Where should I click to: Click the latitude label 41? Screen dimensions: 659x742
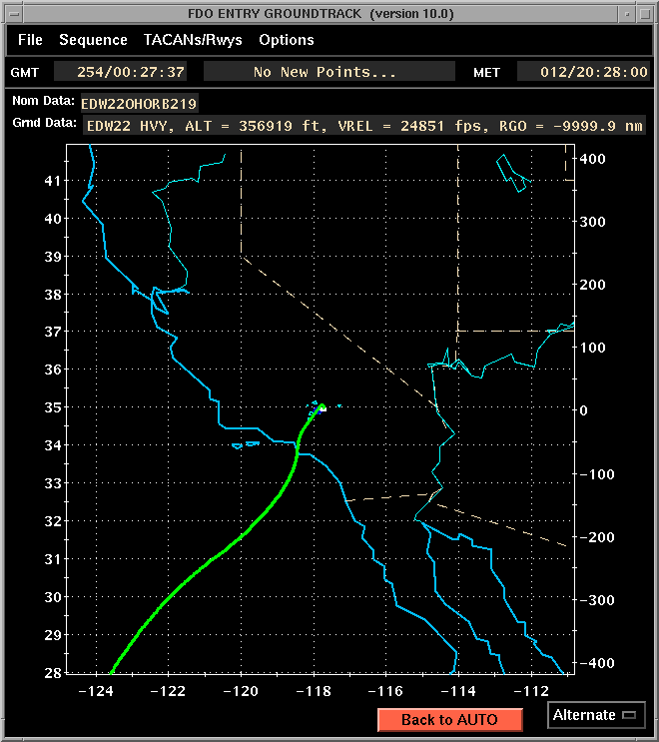53,181
